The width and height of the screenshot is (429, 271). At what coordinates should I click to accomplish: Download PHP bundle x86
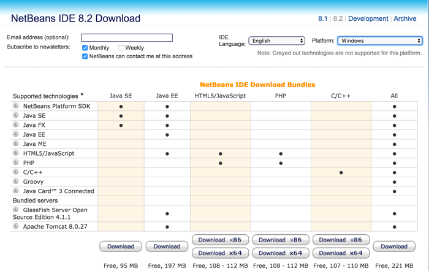281,240
